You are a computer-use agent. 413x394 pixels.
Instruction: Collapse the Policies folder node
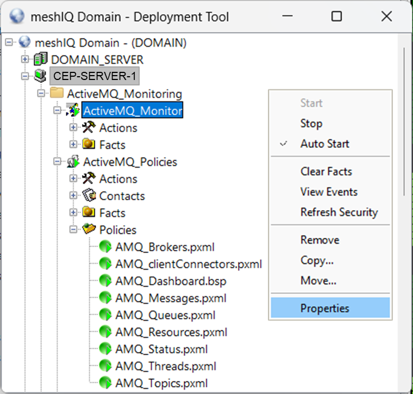click(73, 230)
